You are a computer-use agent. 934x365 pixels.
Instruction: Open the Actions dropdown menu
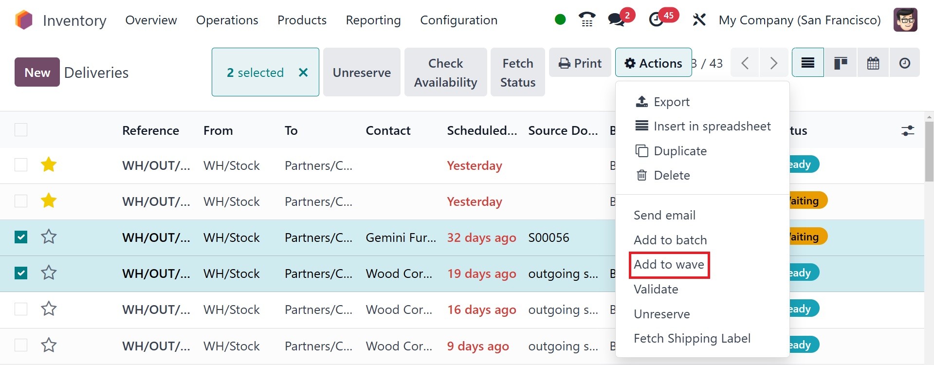653,63
